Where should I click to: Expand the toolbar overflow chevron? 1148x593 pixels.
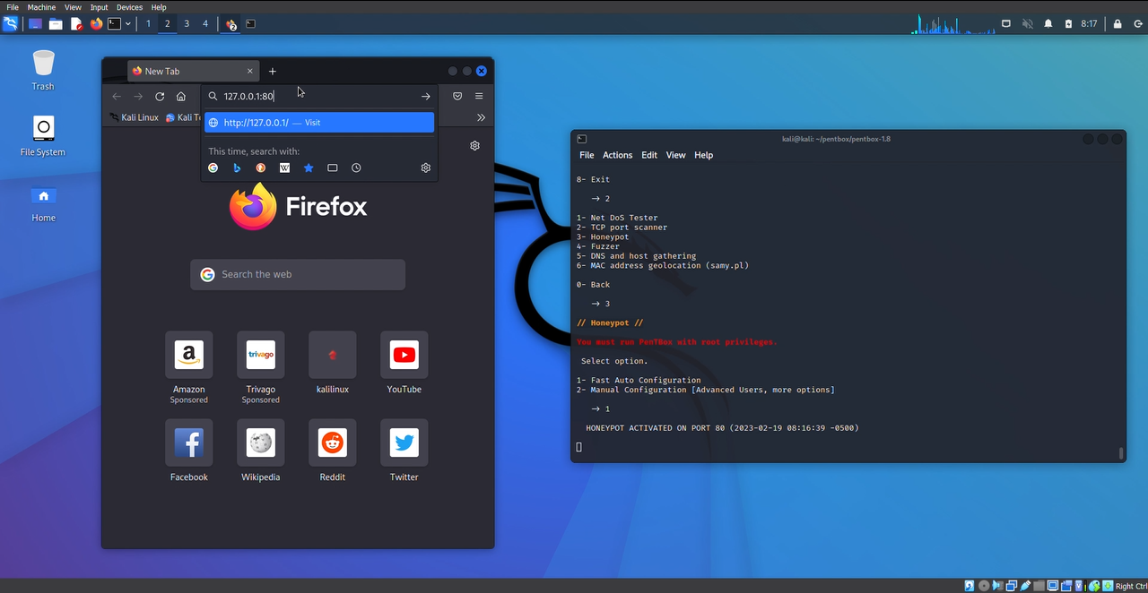point(482,116)
